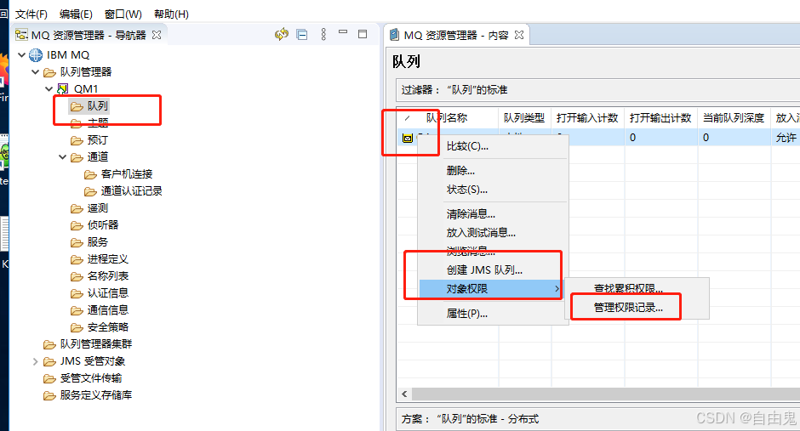
Task: Select 队列 in the navigator tree
Action: click(98, 106)
